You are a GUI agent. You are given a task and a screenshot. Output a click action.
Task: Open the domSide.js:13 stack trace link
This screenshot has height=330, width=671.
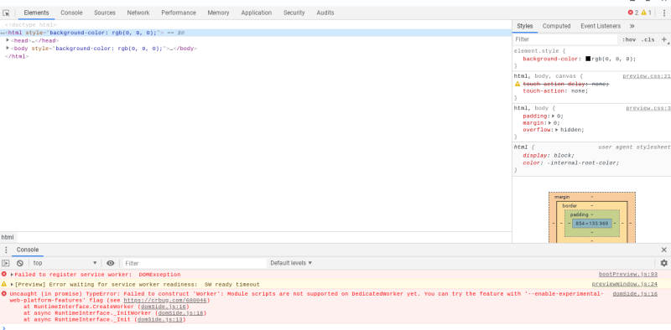pyautogui.click(x=159, y=319)
